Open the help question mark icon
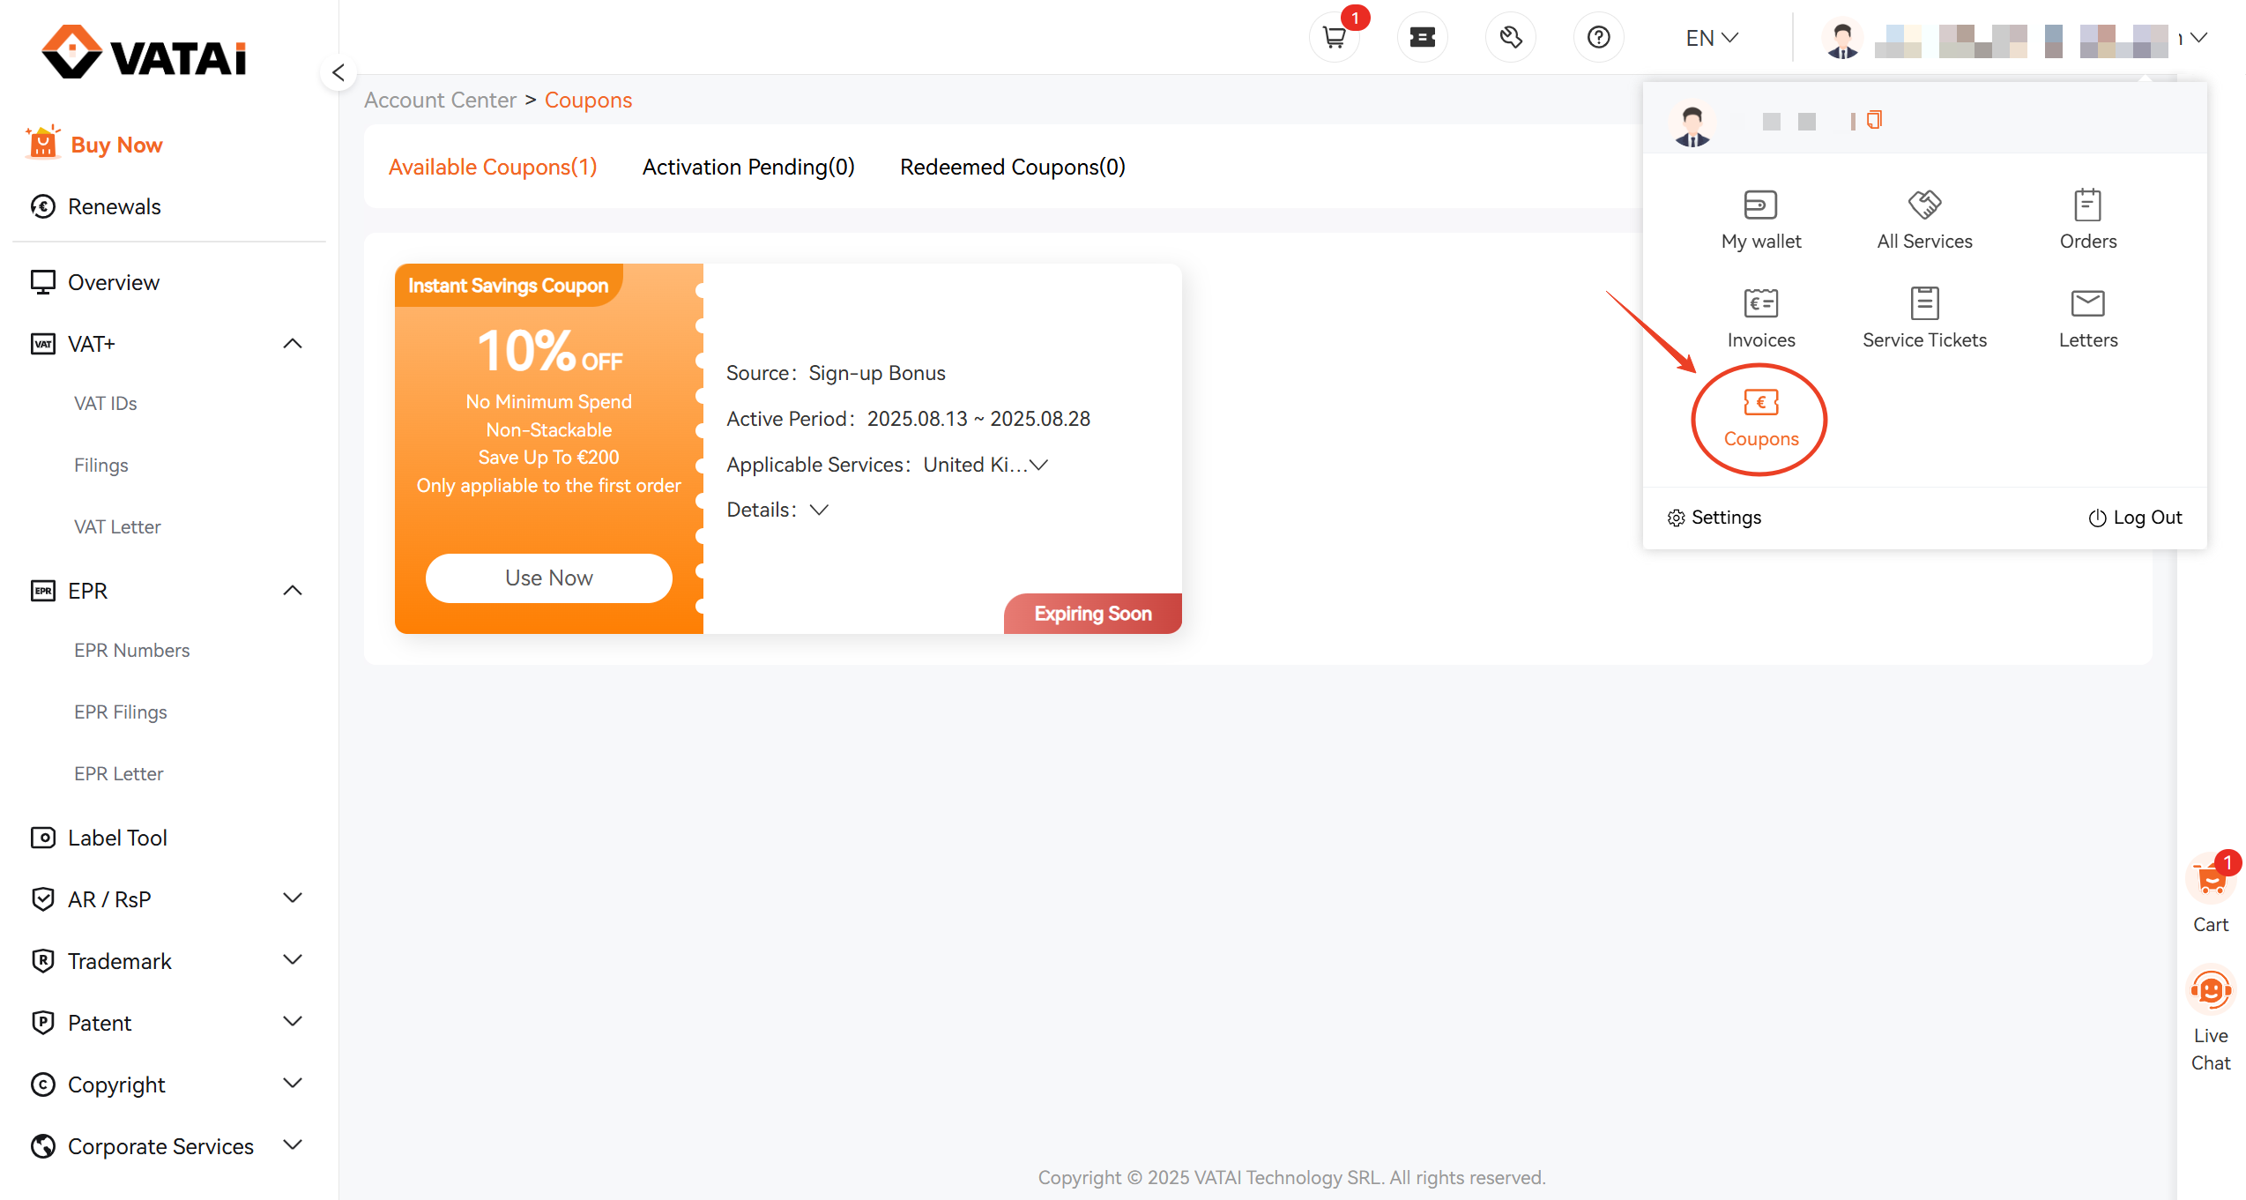Viewport: 2246px width, 1200px height. (1598, 38)
